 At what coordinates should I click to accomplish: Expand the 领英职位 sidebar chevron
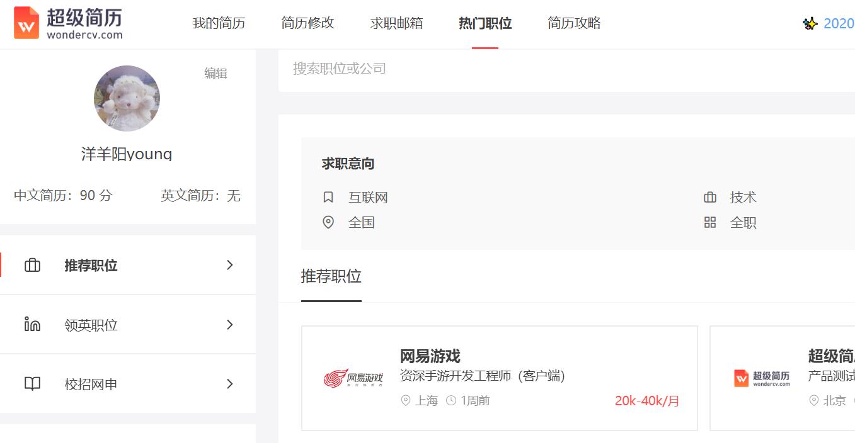coord(229,324)
